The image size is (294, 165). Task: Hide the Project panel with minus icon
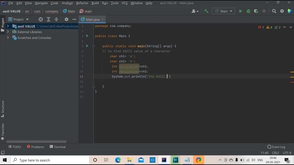pos(74,19)
